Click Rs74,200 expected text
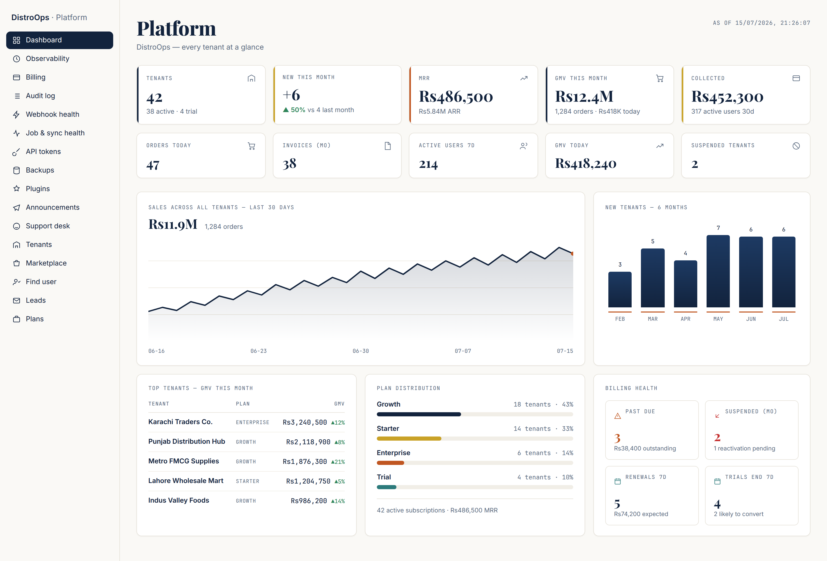 tap(641, 514)
